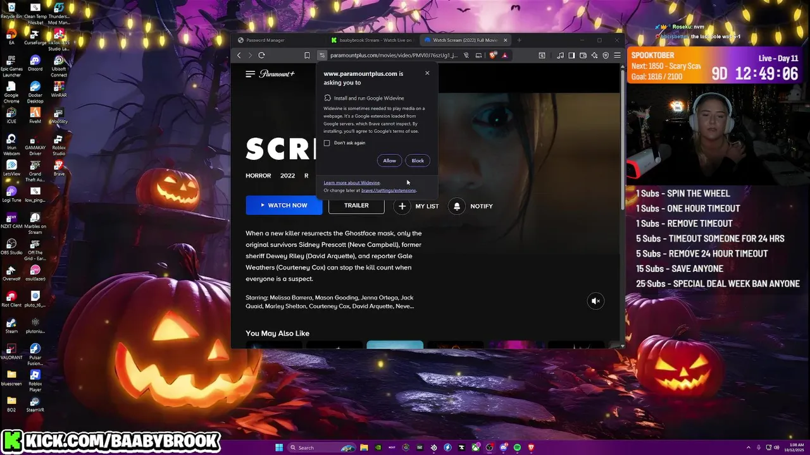Play the TRAILER

pyautogui.click(x=356, y=205)
